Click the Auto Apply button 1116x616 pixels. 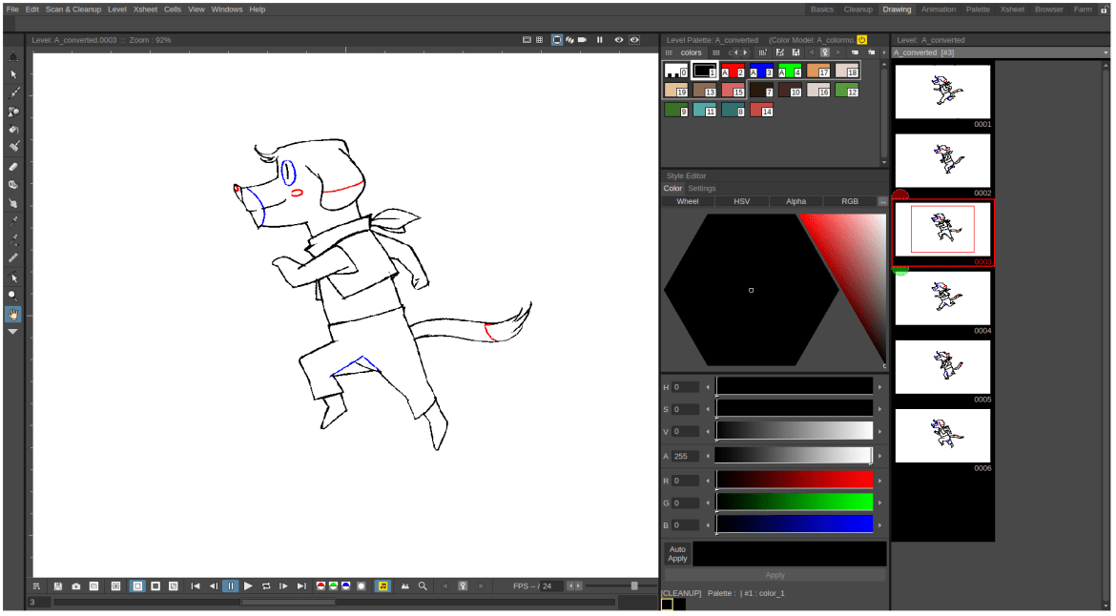point(677,554)
